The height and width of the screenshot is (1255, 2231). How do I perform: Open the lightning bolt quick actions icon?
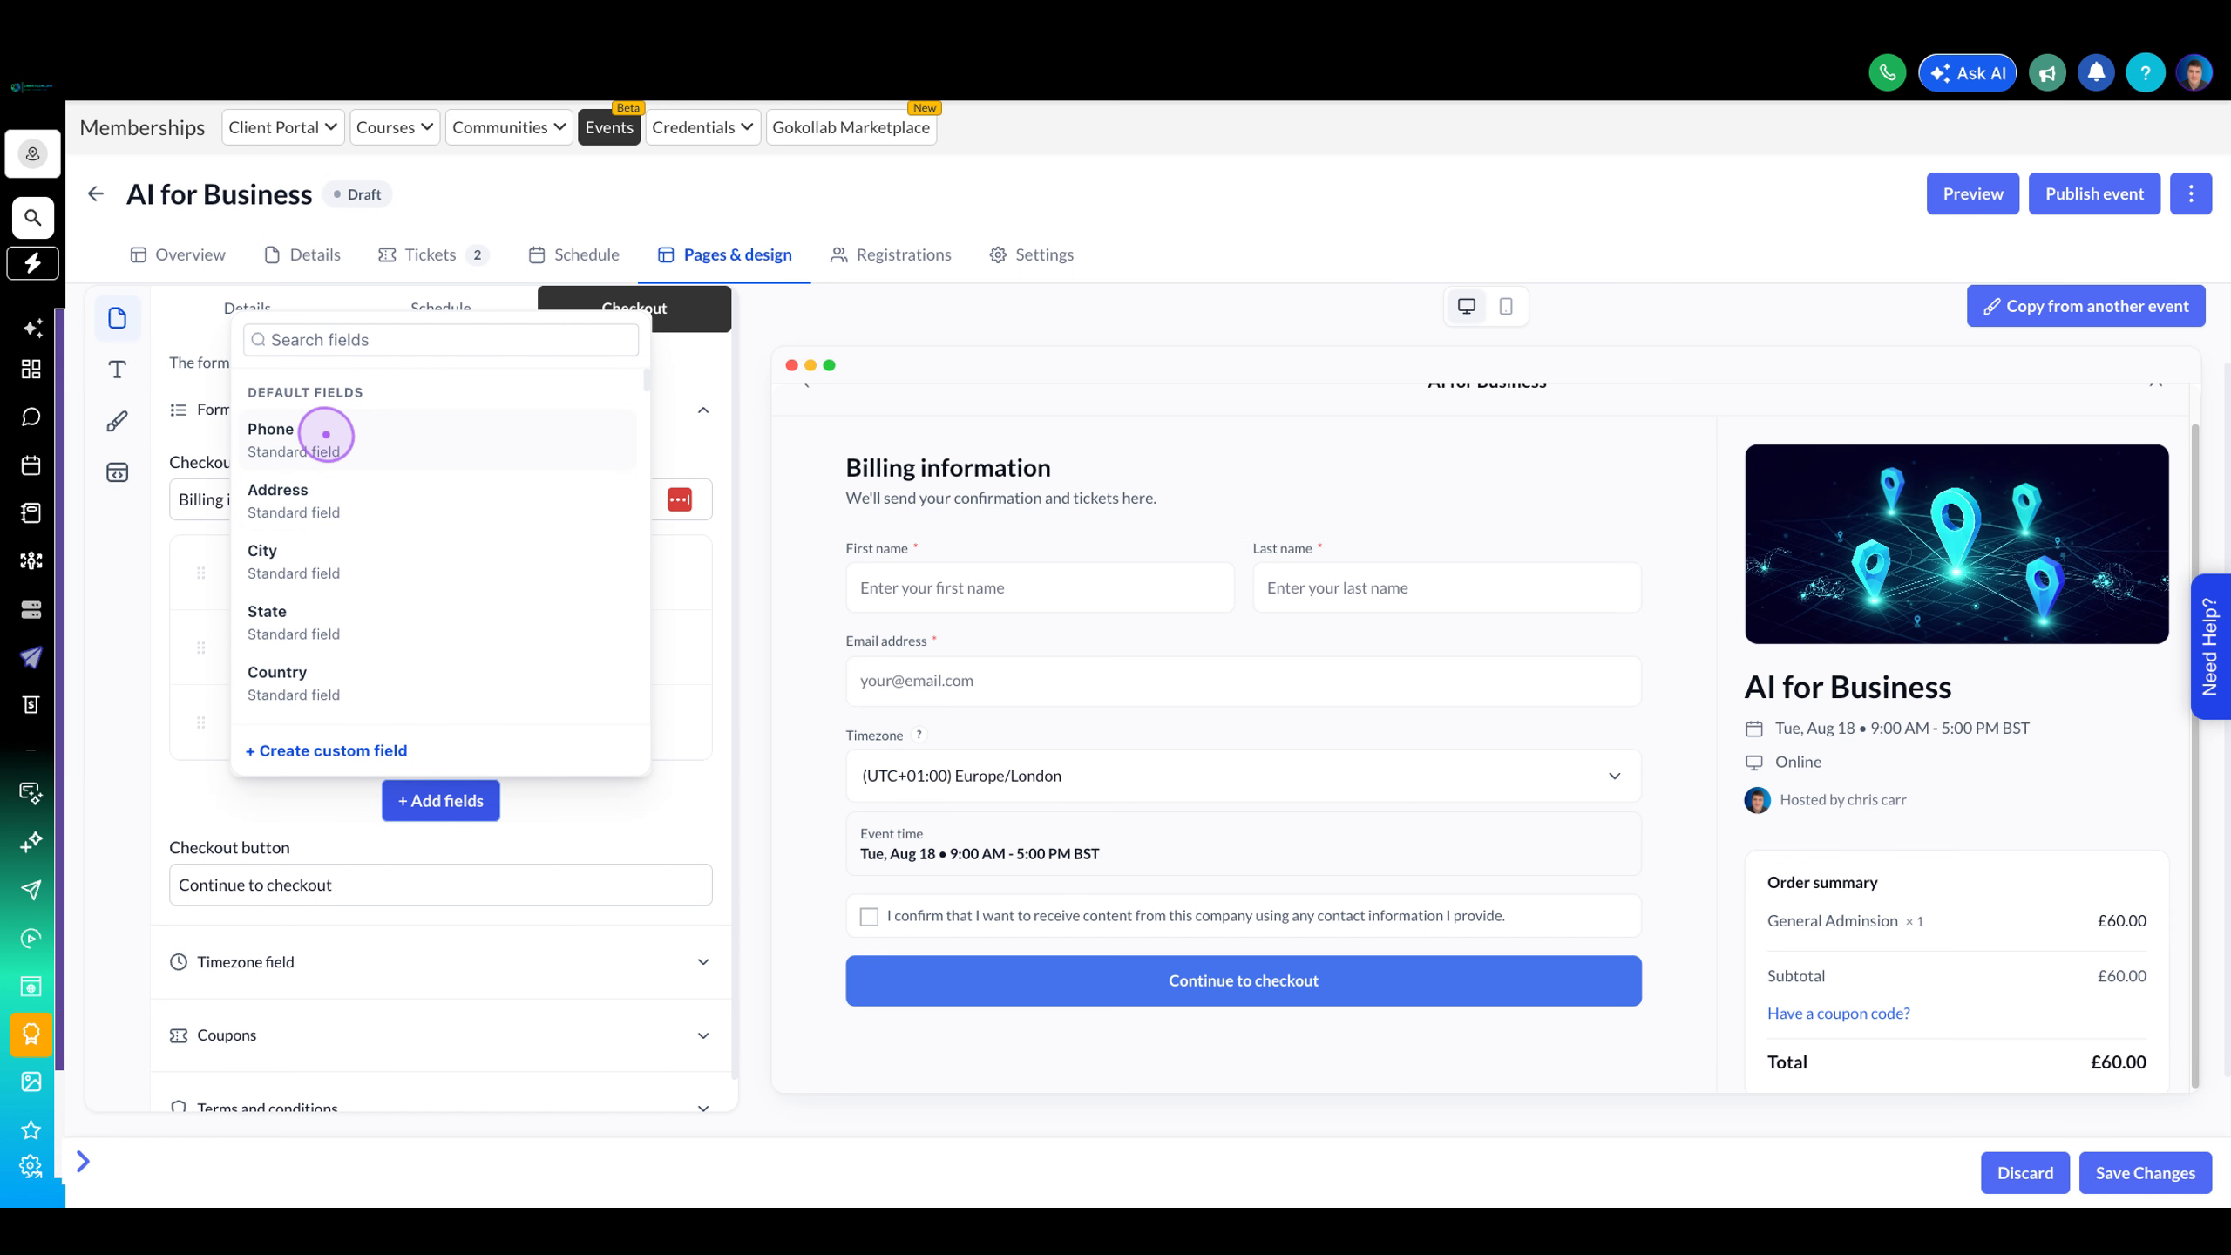coord(32,263)
